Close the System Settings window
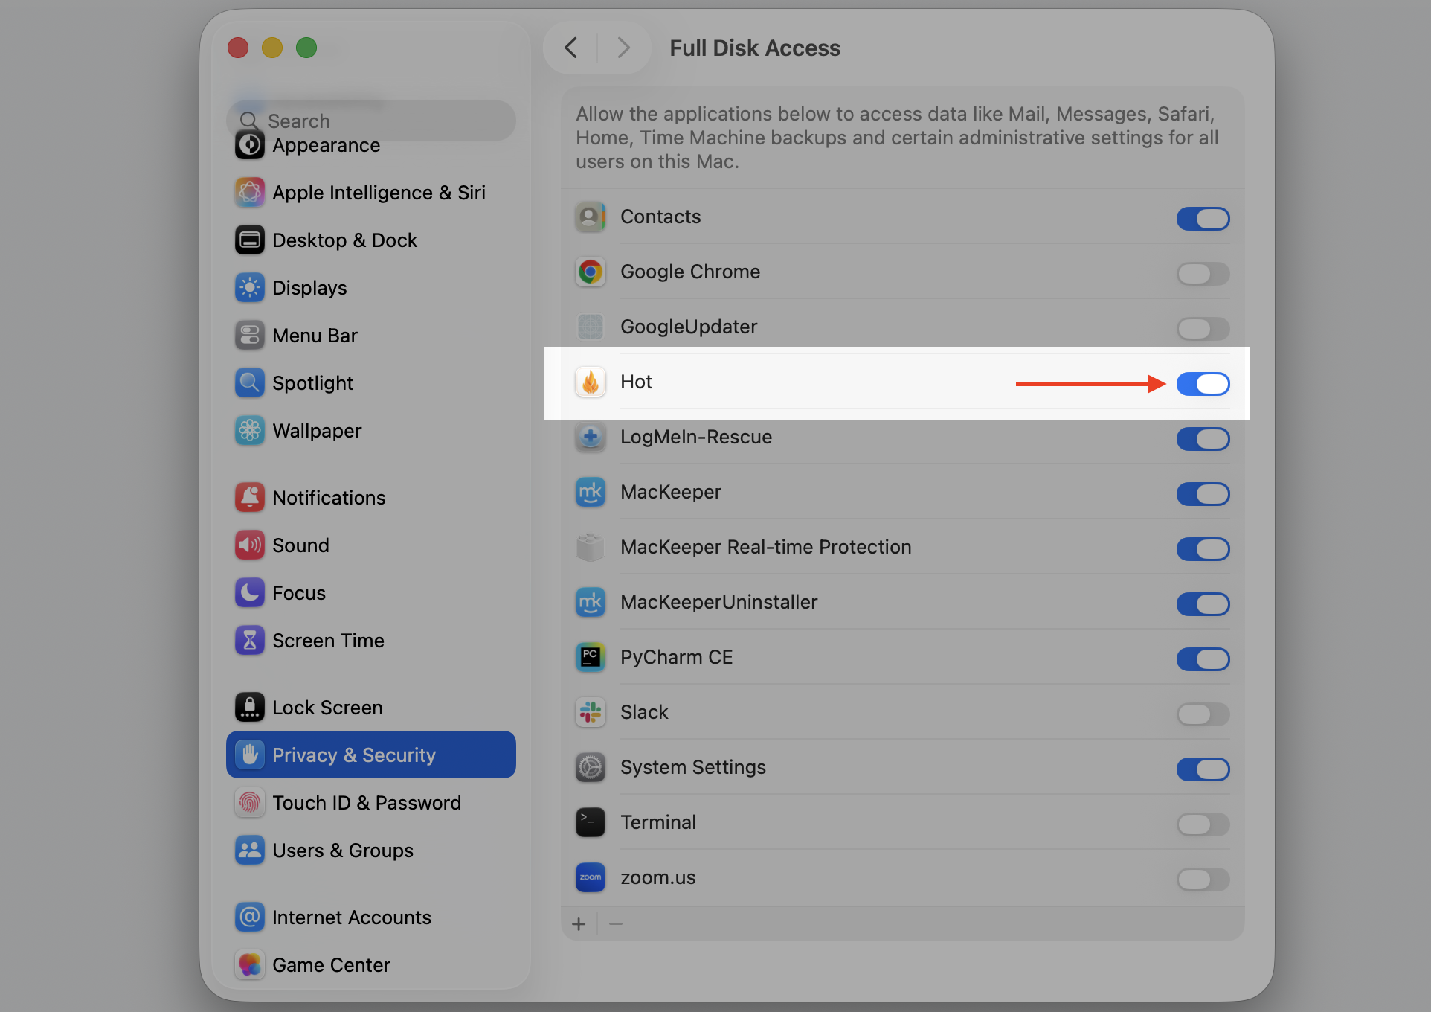 pyautogui.click(x=238, y=48)
